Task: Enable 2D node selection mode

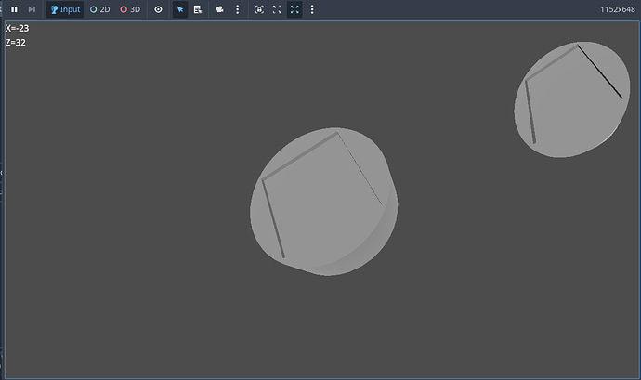Action: [x=99, y=9]
